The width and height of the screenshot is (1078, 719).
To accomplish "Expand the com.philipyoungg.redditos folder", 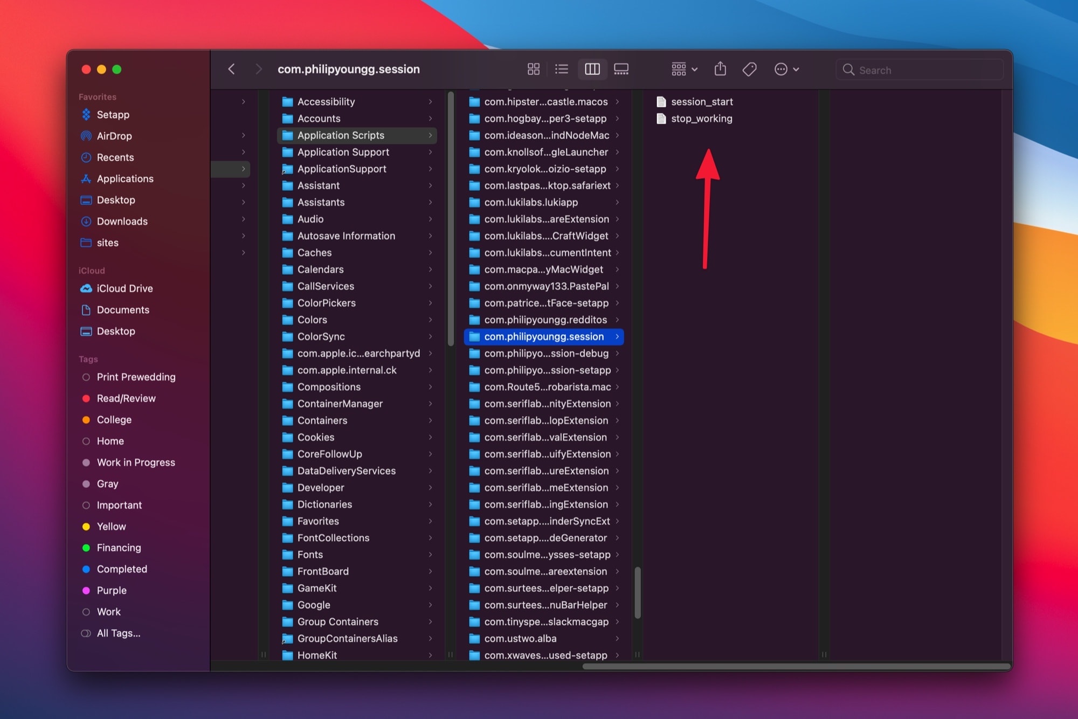I will 618,320.
